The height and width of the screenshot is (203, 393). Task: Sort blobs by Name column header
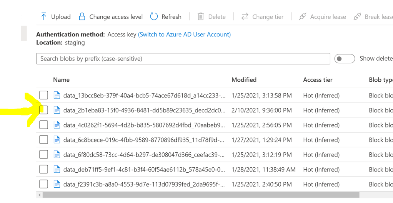click(x=62, y=80)
